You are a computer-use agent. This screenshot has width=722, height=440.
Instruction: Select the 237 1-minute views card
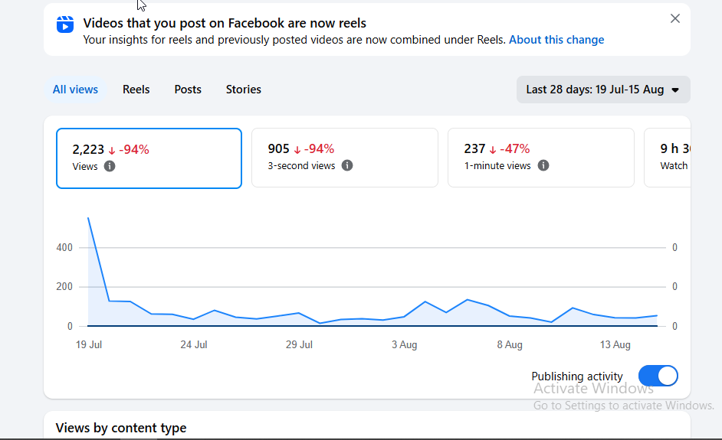(x=540, y=158)
